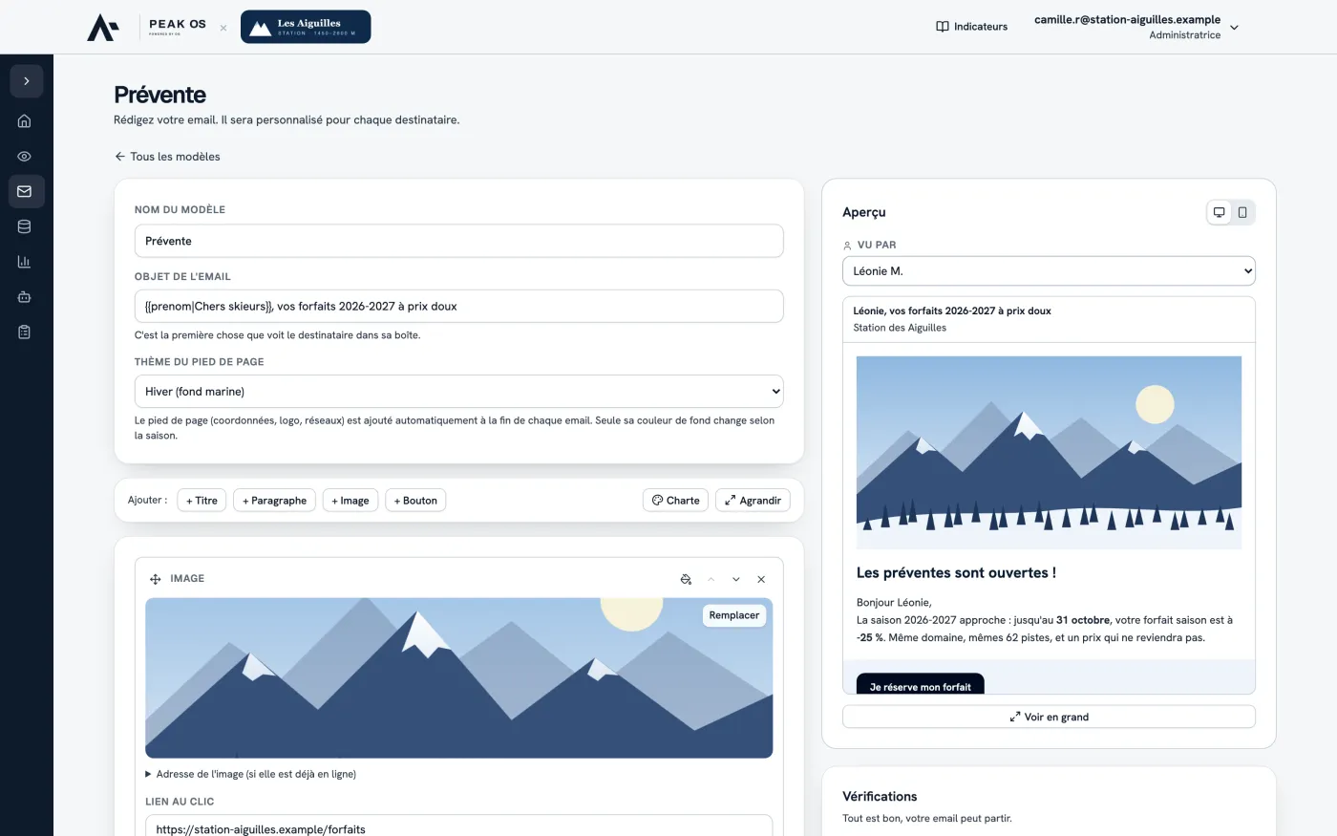Go back to Tous les modèles
1337x836 pixels.
[167, 157]
